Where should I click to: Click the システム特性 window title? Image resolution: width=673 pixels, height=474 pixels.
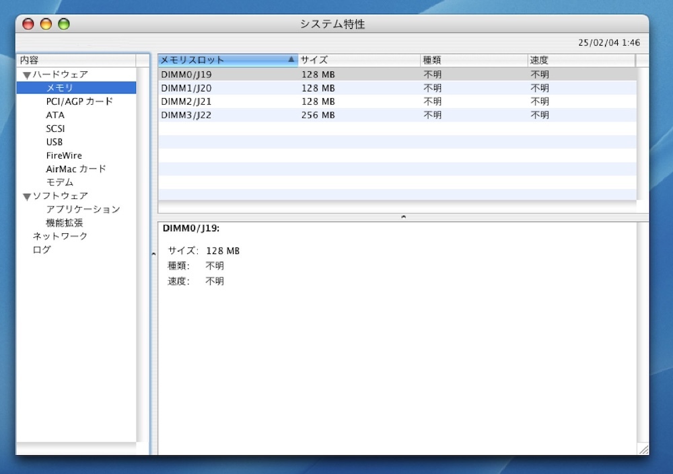[x=332, y=24]
